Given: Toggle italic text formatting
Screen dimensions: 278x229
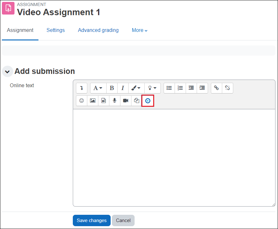Looking at the screenshot, I should 123,88.
